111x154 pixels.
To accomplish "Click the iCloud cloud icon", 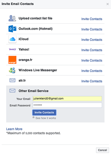I will 12,39.
